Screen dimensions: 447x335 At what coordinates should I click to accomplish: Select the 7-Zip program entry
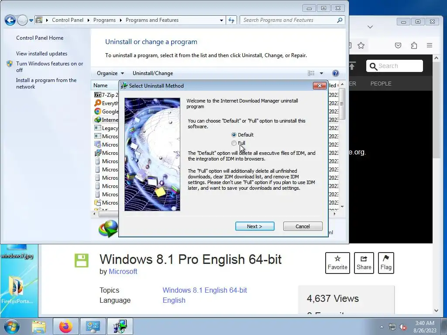tap(106, 95)
